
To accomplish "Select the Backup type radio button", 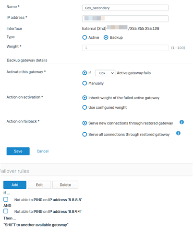I will pyautogui.click(x=106, y=37).
